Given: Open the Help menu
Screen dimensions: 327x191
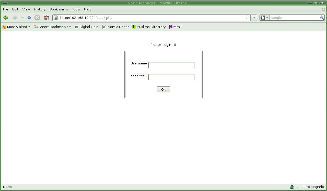Looking at the screenshot, I should 88,9.
